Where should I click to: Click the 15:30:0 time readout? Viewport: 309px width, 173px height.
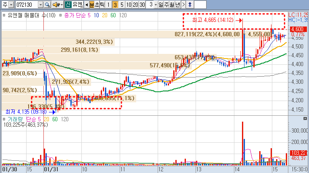coord(298,169)
